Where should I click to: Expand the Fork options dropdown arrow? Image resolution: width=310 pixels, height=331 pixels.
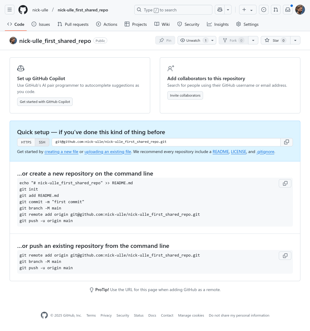click(x=253, y=40)
